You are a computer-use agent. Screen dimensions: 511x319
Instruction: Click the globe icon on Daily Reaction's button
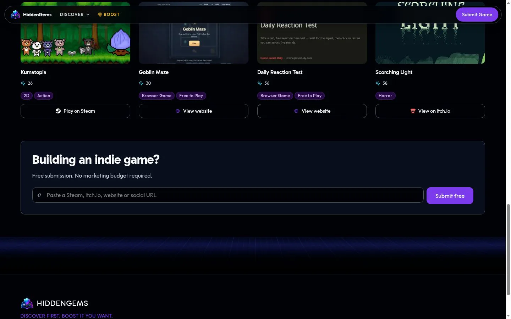click(x=296, y=111)
